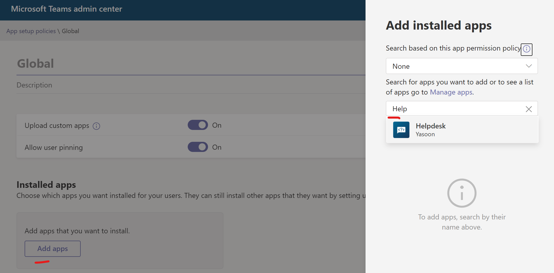This screenshot has width=554, height=273.
Task: Go to App setup policies breadcrumb
Action: 31,31
